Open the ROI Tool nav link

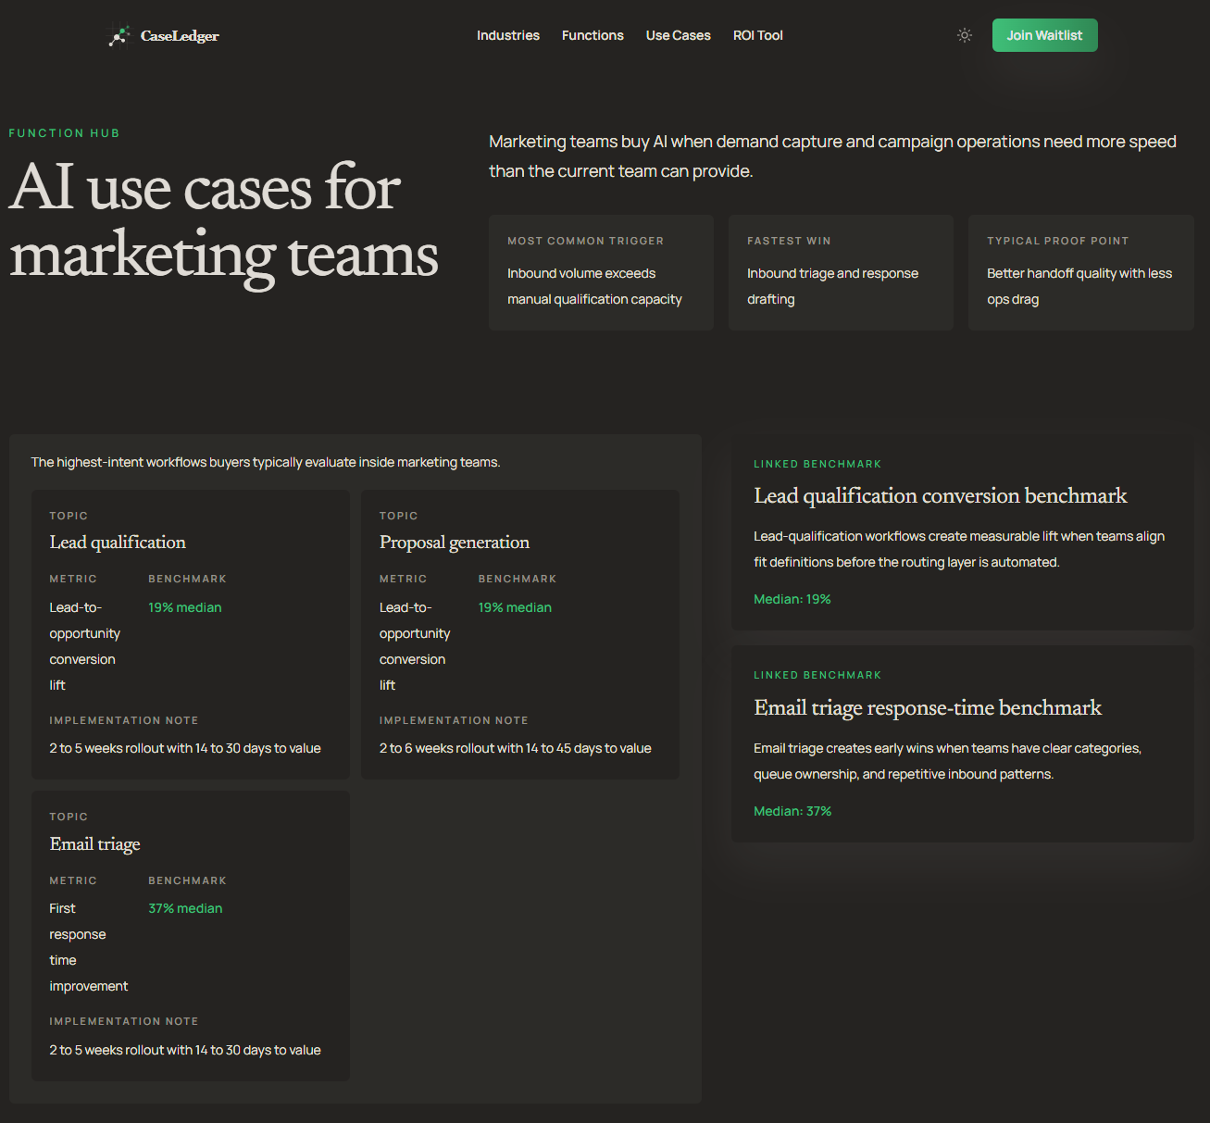(x=758, y=35)
